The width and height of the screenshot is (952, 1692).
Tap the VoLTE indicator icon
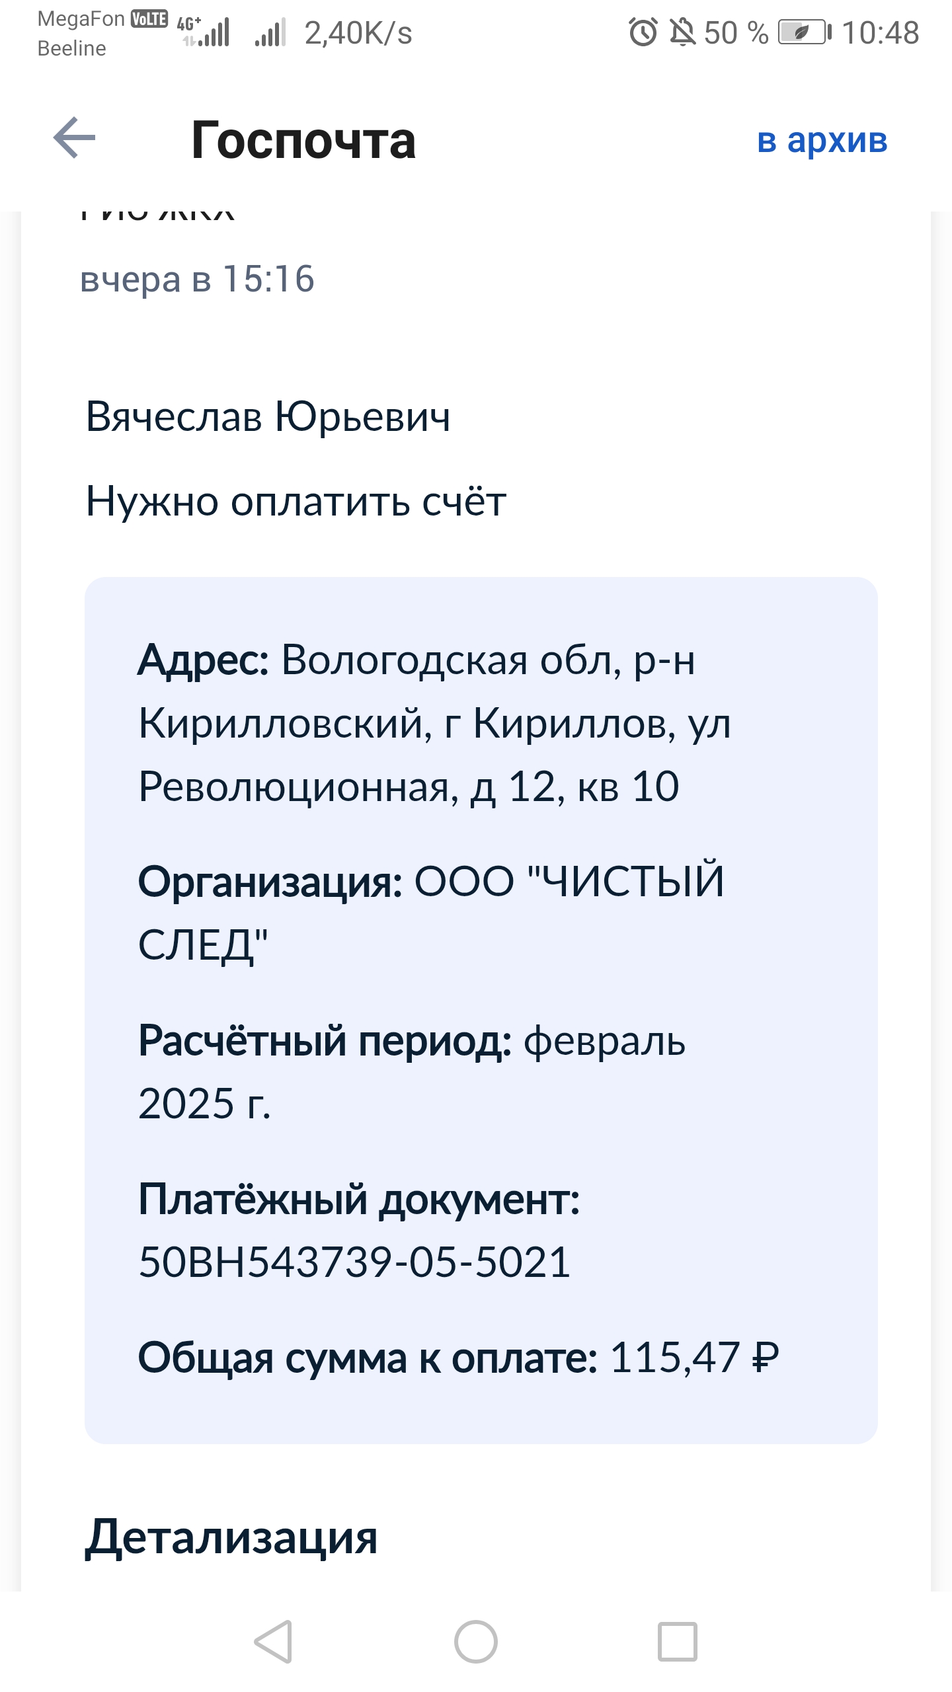149,19
